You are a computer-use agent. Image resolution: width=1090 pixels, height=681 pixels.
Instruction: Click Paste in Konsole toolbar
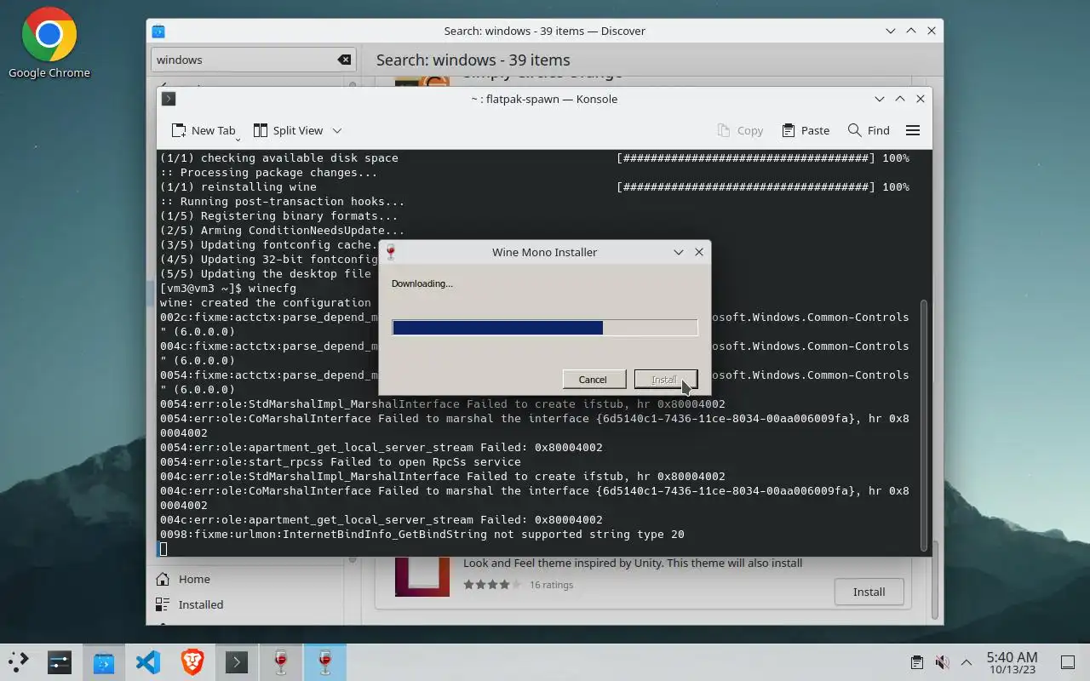click(806, 130)
